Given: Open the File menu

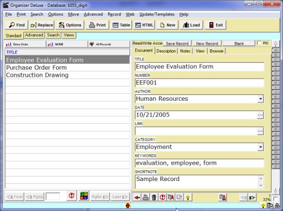Looking at the screenshot, I should pyautogui.click(x=8, y=14).
